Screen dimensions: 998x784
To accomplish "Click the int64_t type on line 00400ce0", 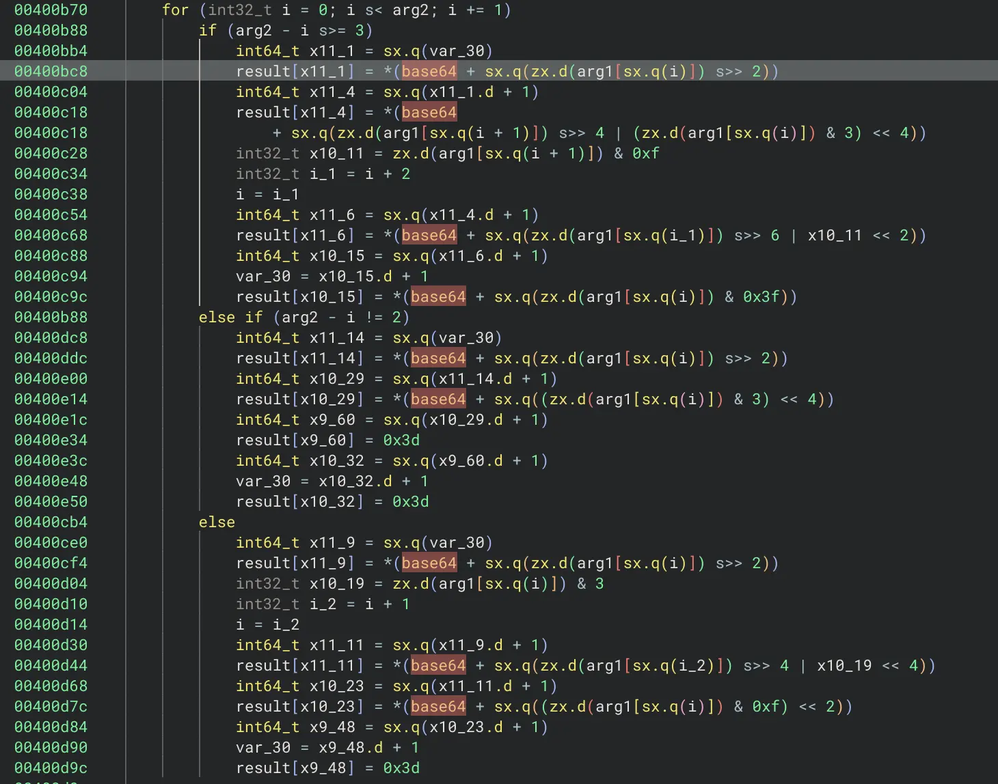I will [267, 543].
